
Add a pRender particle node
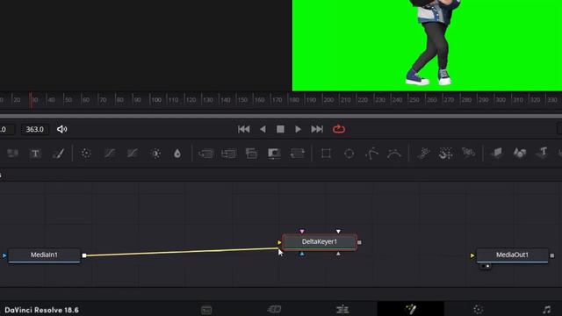pos(468,153)
